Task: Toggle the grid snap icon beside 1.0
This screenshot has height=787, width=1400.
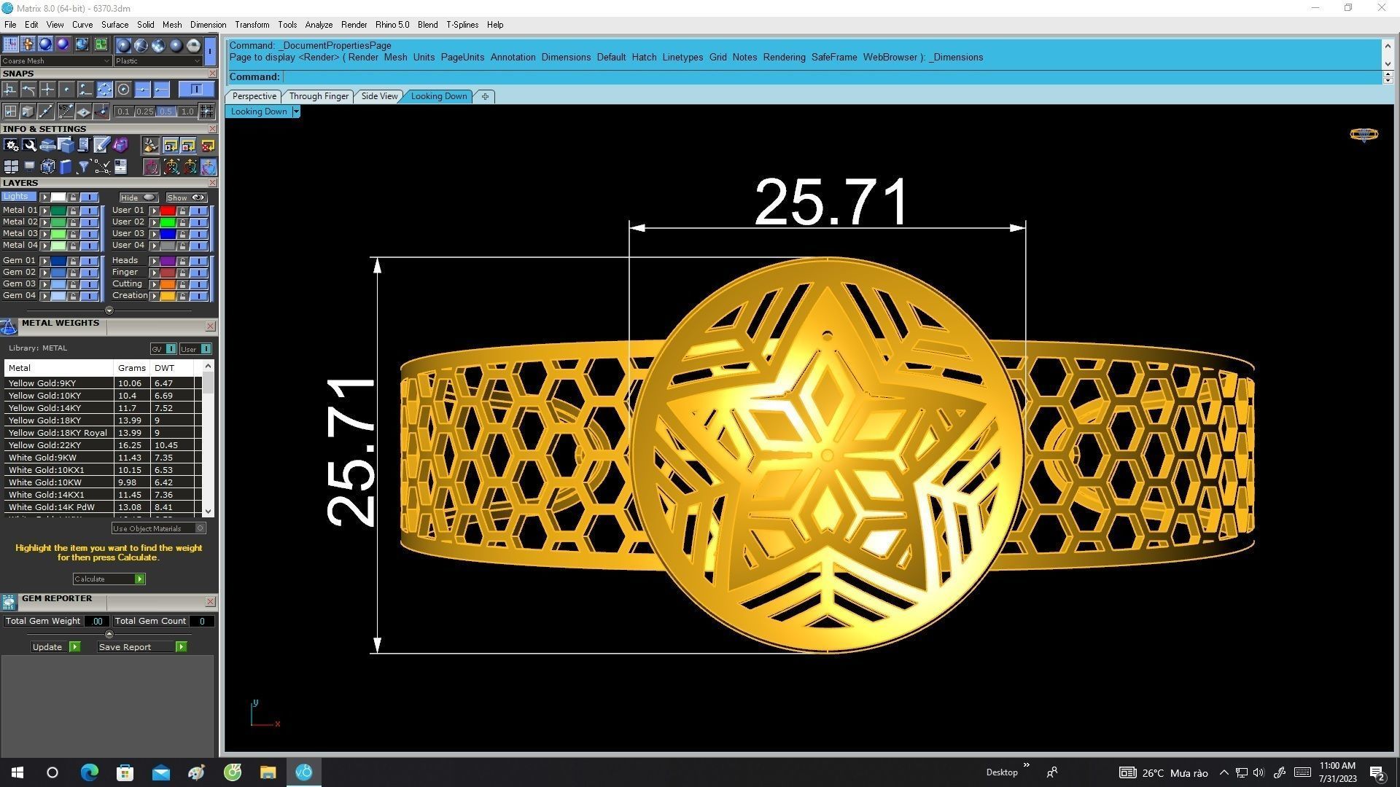Action: coord(207,111)
